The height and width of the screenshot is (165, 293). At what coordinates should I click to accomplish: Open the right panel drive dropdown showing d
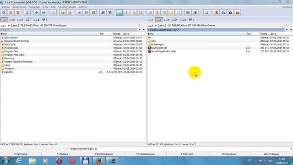click(x=152, y=26)
